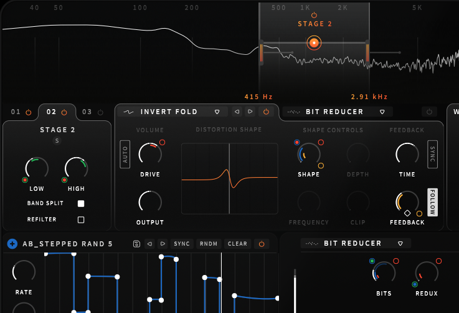Click the distortion shape graph display
459x313 pixels.
(x=229, y=179)
